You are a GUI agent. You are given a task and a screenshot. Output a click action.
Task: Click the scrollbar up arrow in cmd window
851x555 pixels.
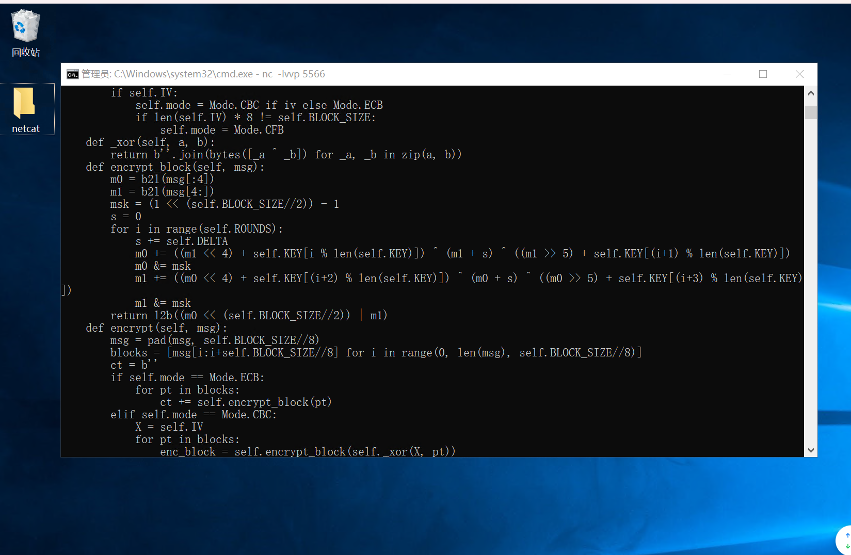pyautogui.click(x=811, y=93)
